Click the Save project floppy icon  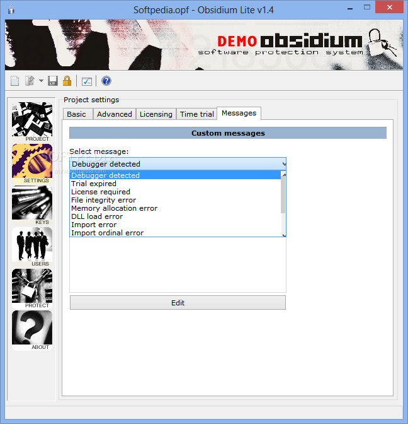pyautogui.click(x=53, y=81)
